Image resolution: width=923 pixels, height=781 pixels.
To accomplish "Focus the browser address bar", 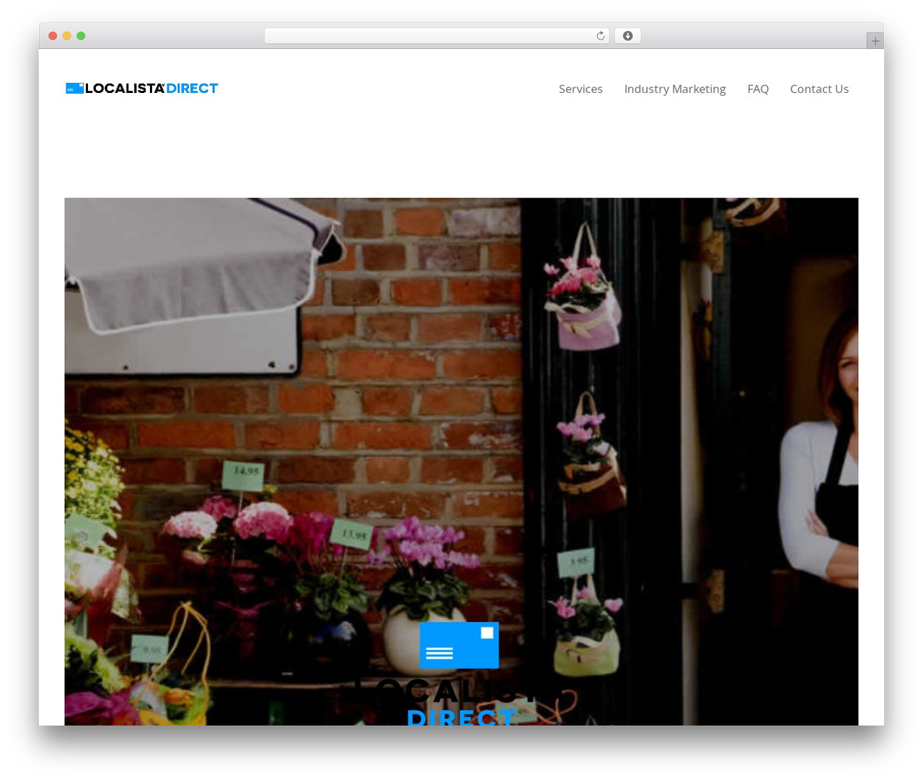I will click(x=436, y=36).
